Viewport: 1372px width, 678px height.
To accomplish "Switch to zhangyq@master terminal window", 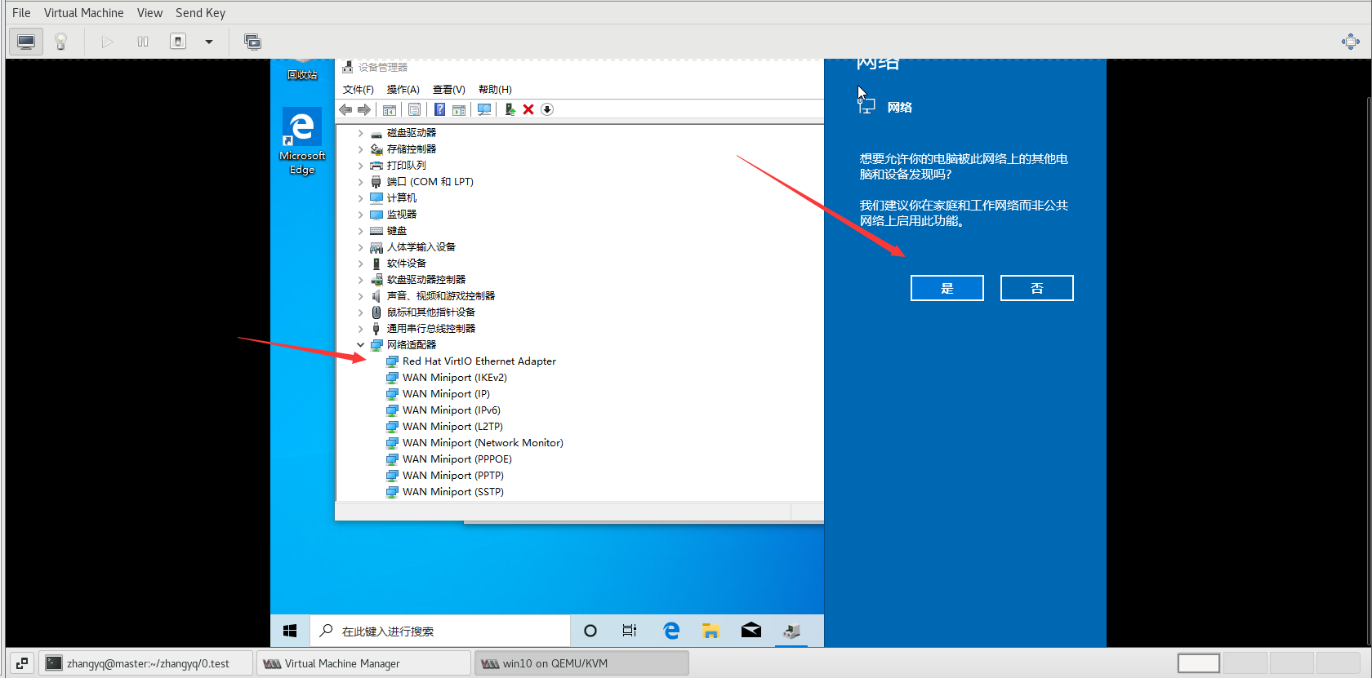I will coord(147,663).
